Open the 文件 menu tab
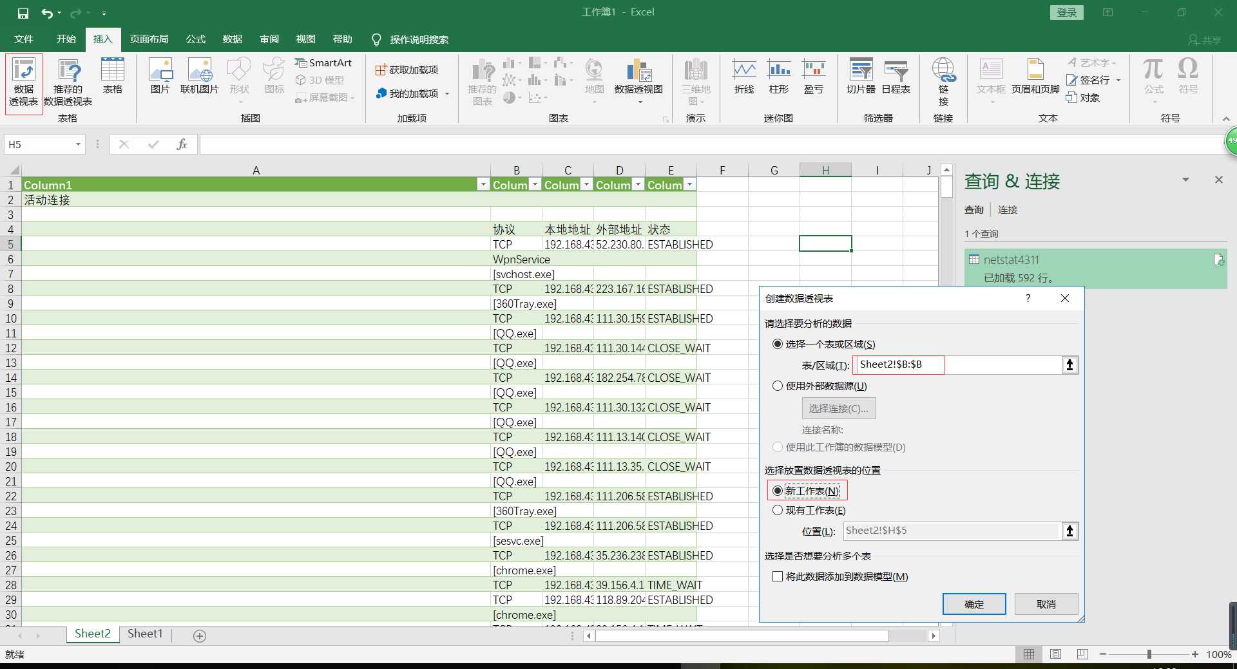1237x669 pixels. (24, 39)
